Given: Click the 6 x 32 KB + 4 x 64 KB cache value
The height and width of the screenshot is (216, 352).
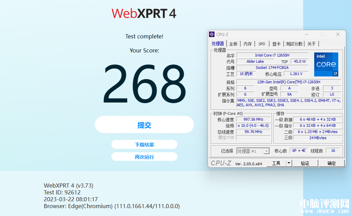Looking at the screenshot, I should coord(318,125).
